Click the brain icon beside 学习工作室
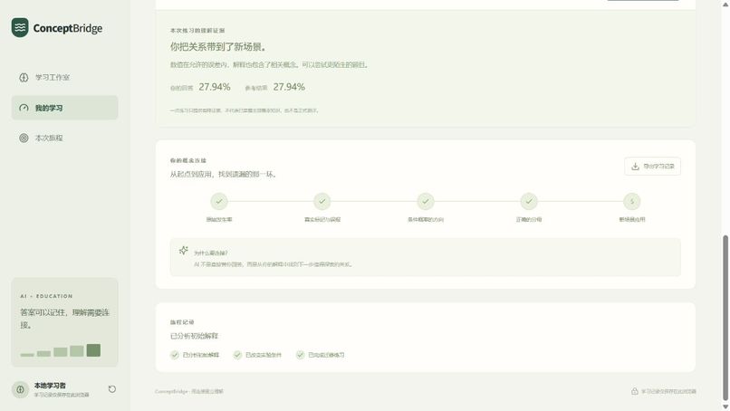The height and width of the screenshot is (411, 730). pos(24,77)
